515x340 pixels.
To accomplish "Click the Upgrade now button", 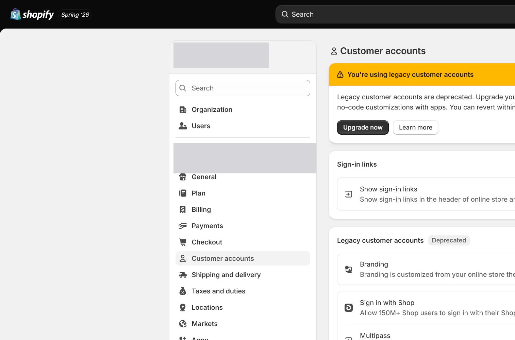I will 363,128.
